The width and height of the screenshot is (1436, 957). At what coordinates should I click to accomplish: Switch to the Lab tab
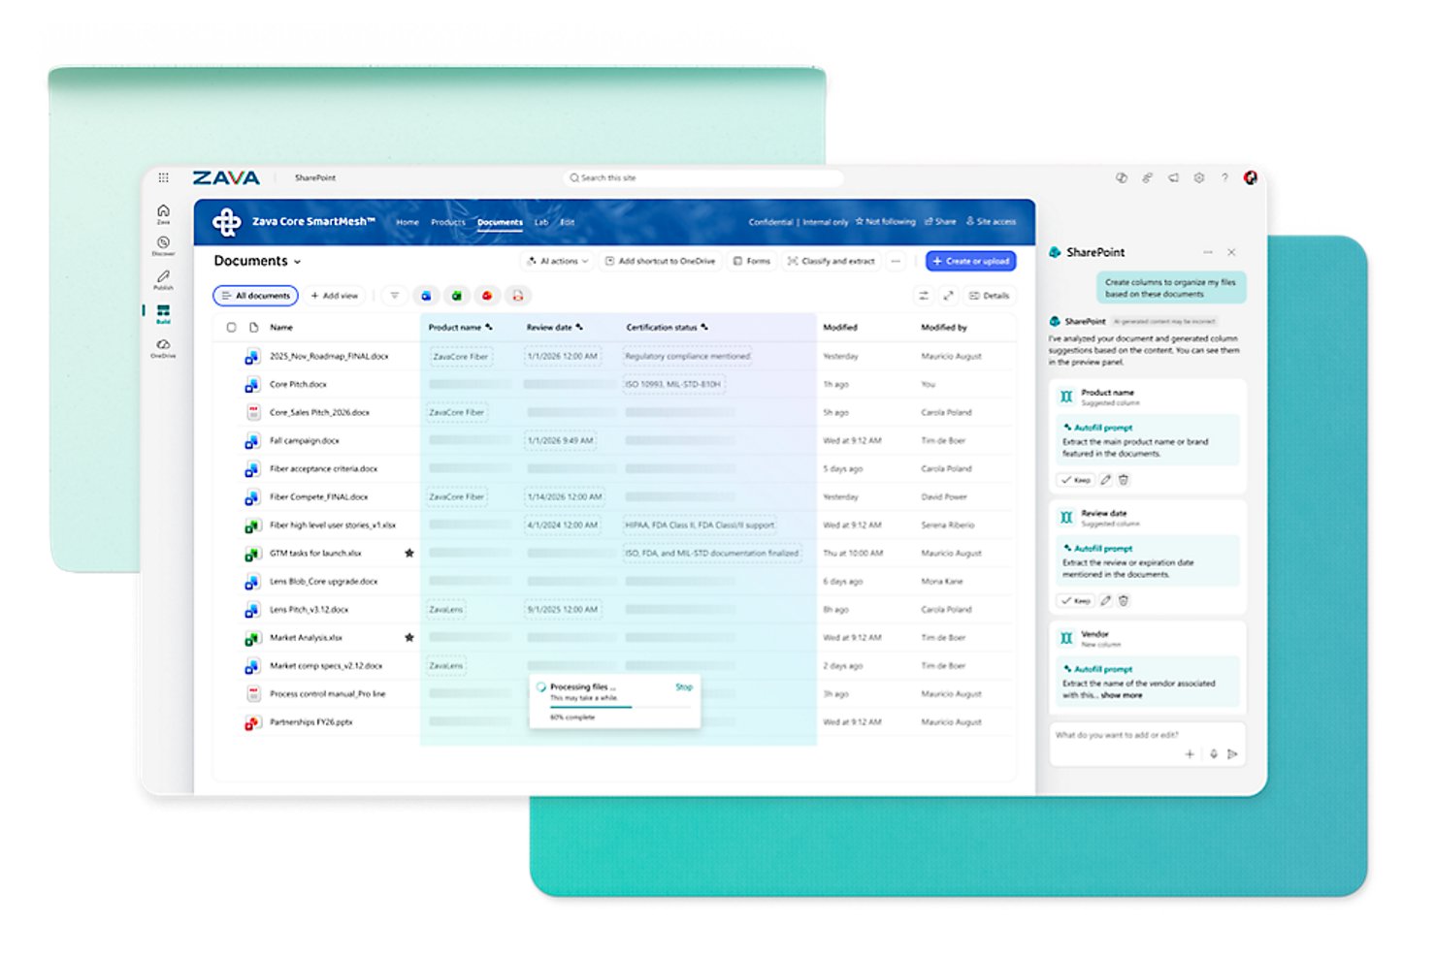pos(541,222)
